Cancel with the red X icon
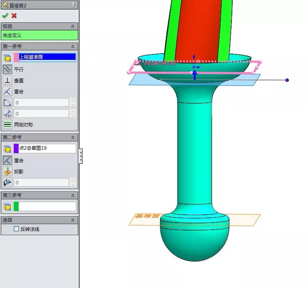Viewport: 307px width, 288px height. coord(14,15)
